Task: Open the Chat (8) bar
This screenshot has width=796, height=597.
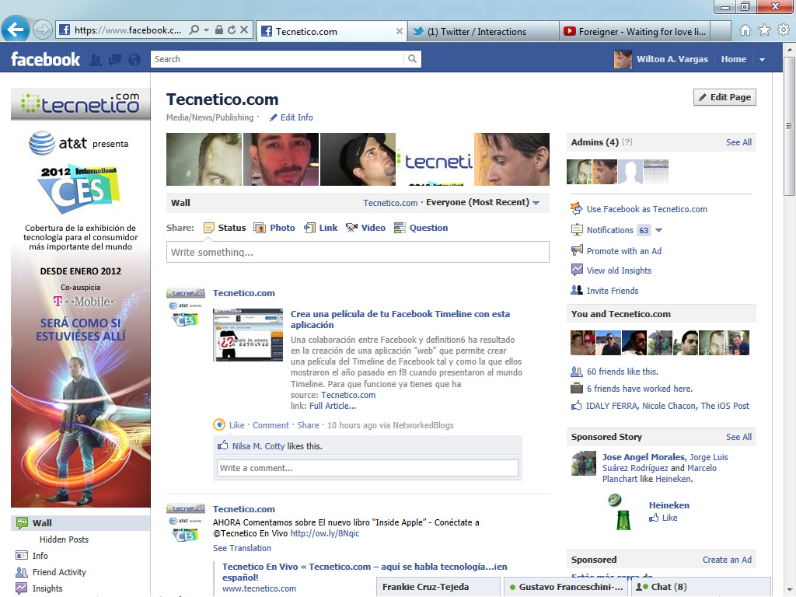Action: pos(700,587)
